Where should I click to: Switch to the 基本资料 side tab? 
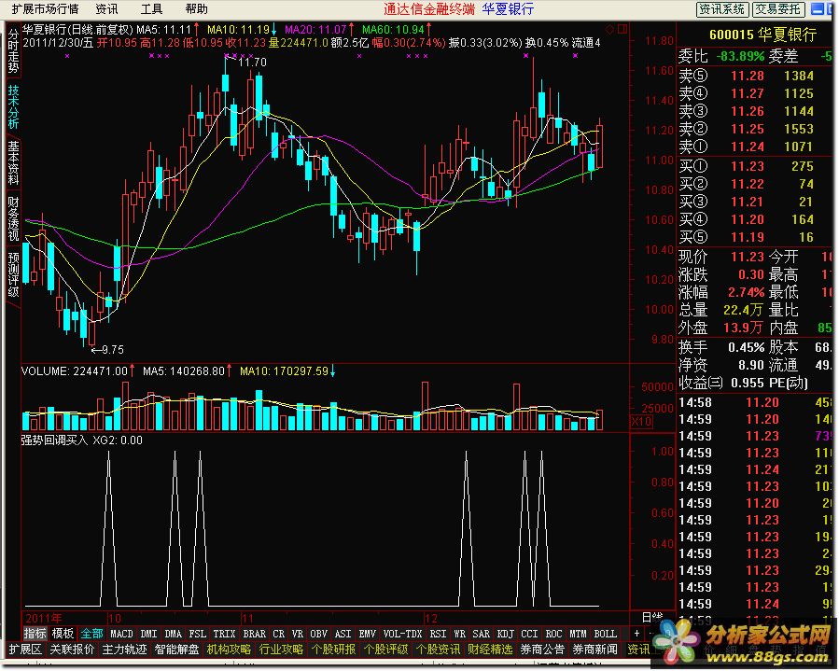coord(13,163)
